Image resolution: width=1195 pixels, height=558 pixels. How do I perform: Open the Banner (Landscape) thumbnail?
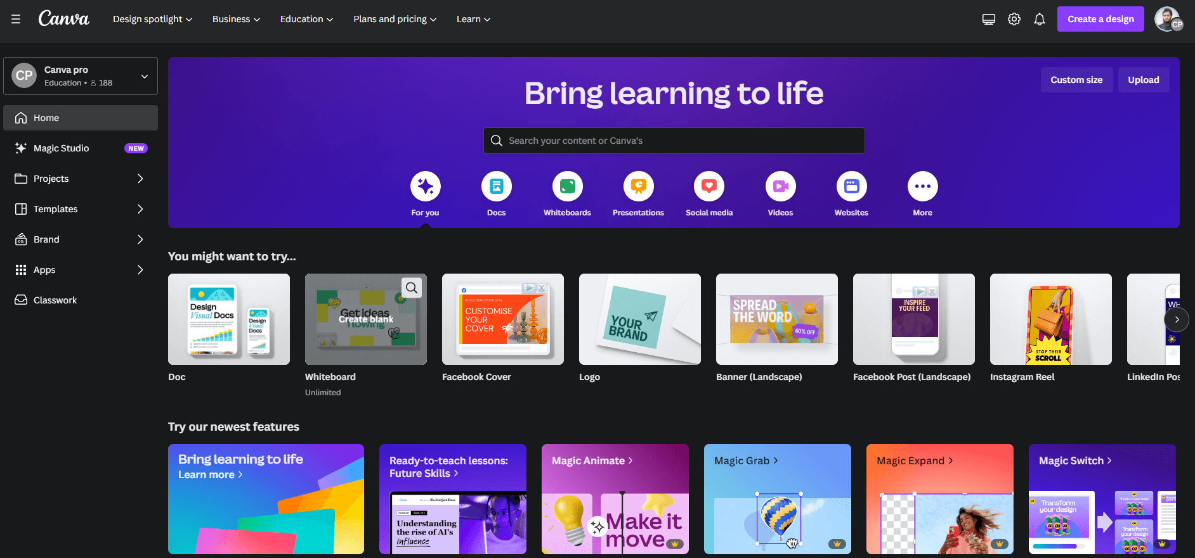click(x=777, y=319)
